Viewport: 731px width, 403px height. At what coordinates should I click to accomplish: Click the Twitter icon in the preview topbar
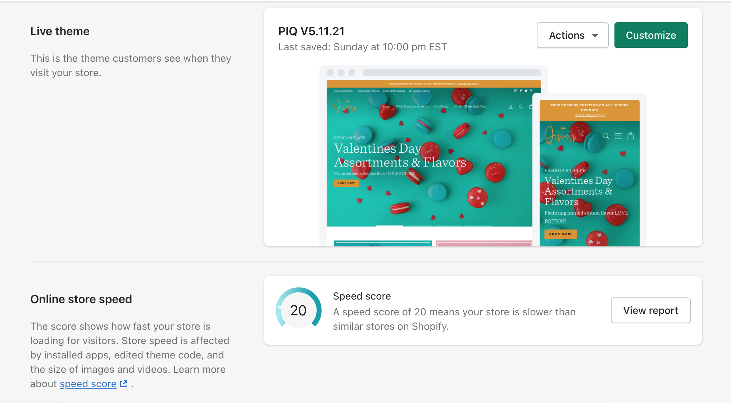coord(526,91)
